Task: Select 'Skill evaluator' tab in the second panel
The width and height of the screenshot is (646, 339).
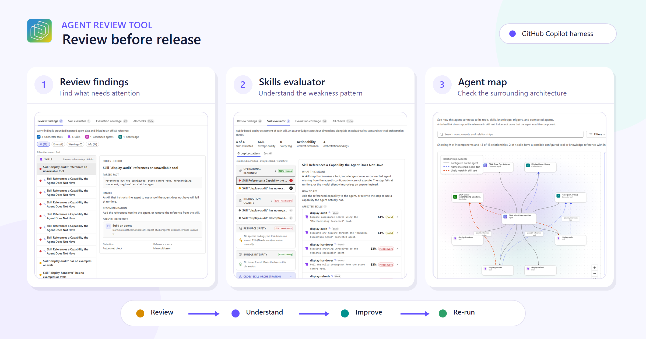Action: [x=278, y=121]
